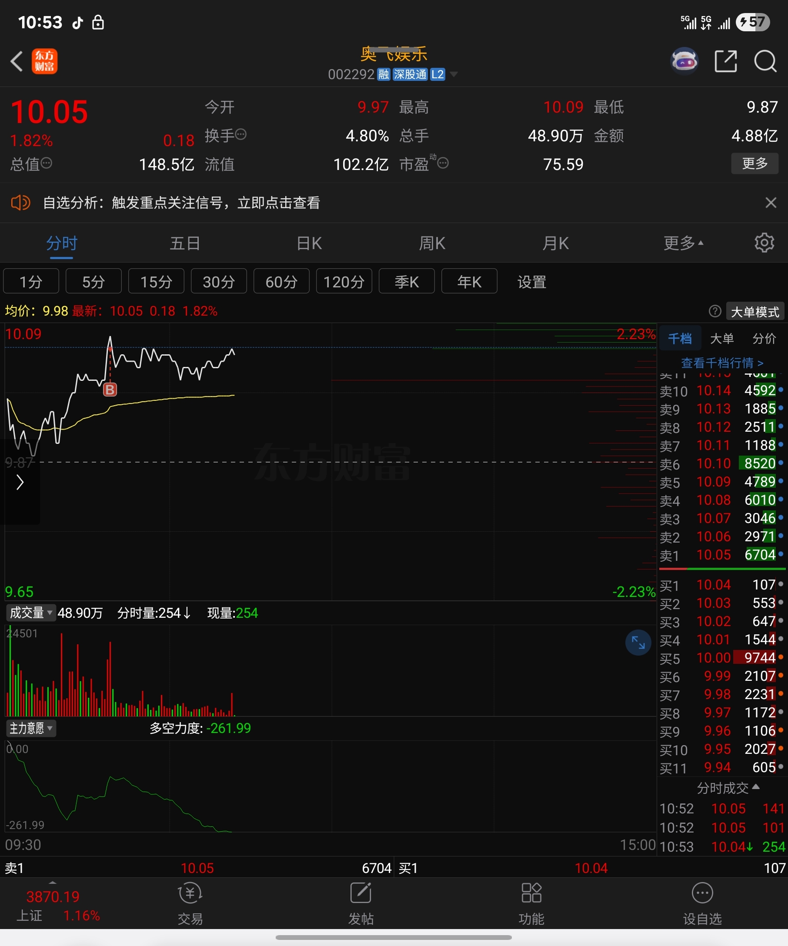The height and width of the screenshot is (946, 788).
Task: Open chart settings gear icon
Action: (x=764, y=243)
